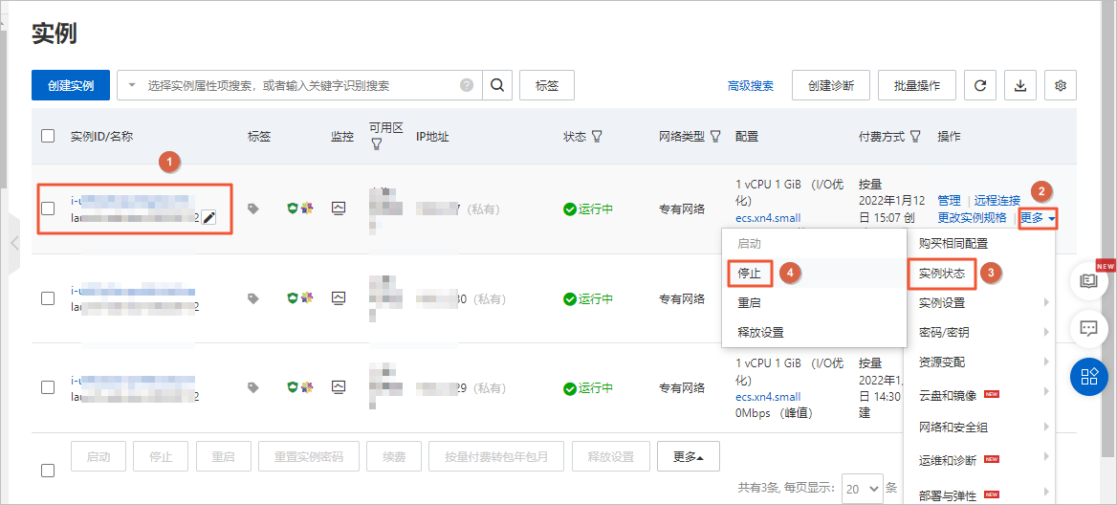Open monitoring chart icon for IP ending 30 row

(339, 297)
